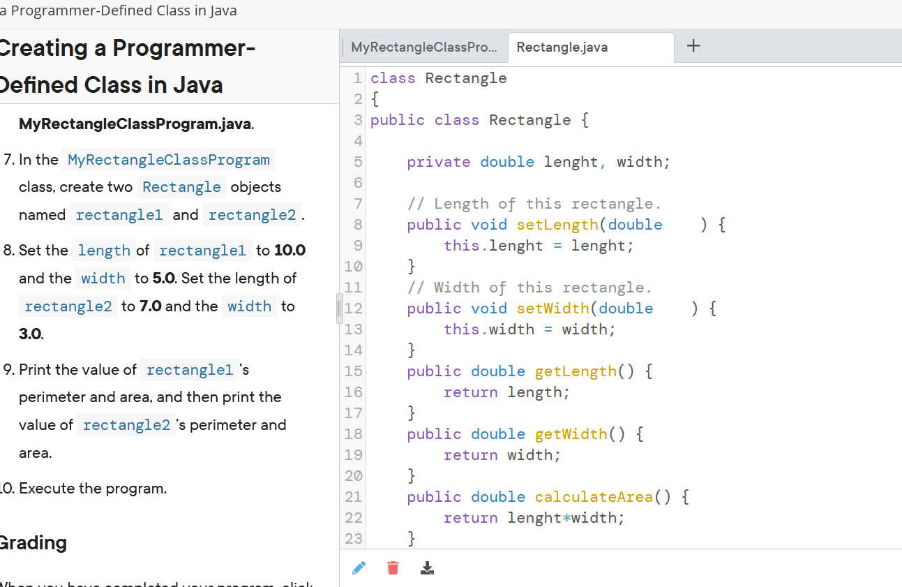
Task: Click the 'Creating a Programmer-Defined Class in Java' heading
Action: click(128, 66)
